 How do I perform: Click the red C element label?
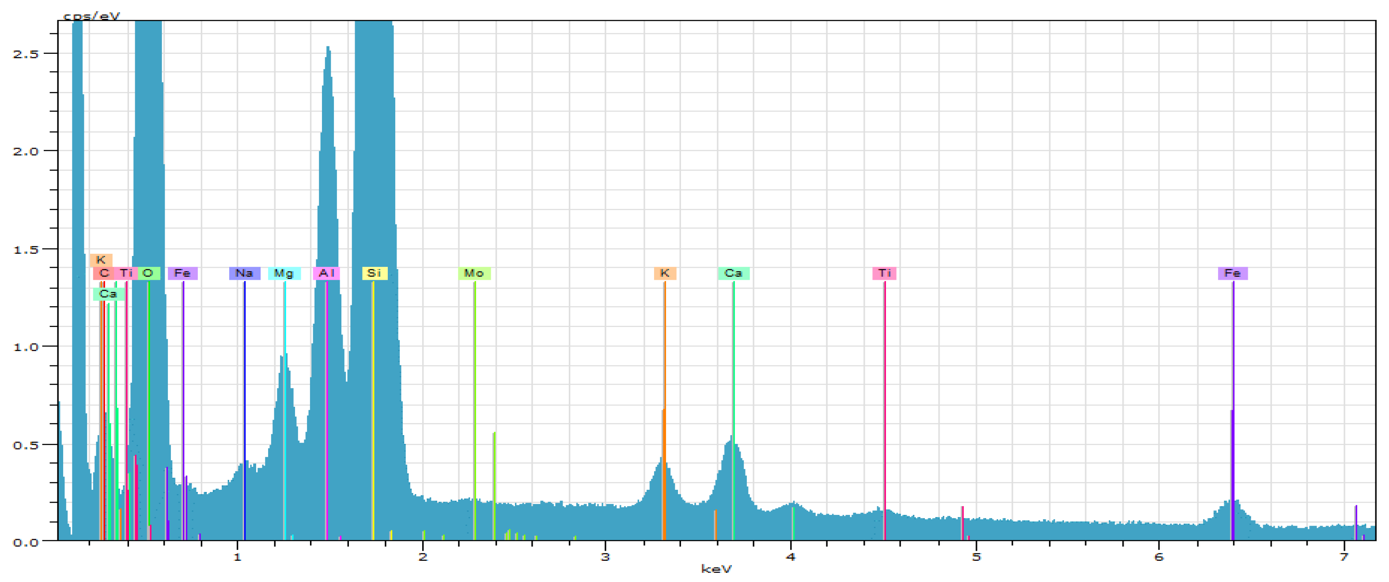[103, 273]
